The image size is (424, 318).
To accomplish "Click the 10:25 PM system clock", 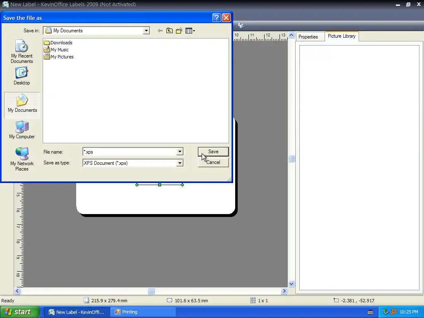I will tap(409, 312).
